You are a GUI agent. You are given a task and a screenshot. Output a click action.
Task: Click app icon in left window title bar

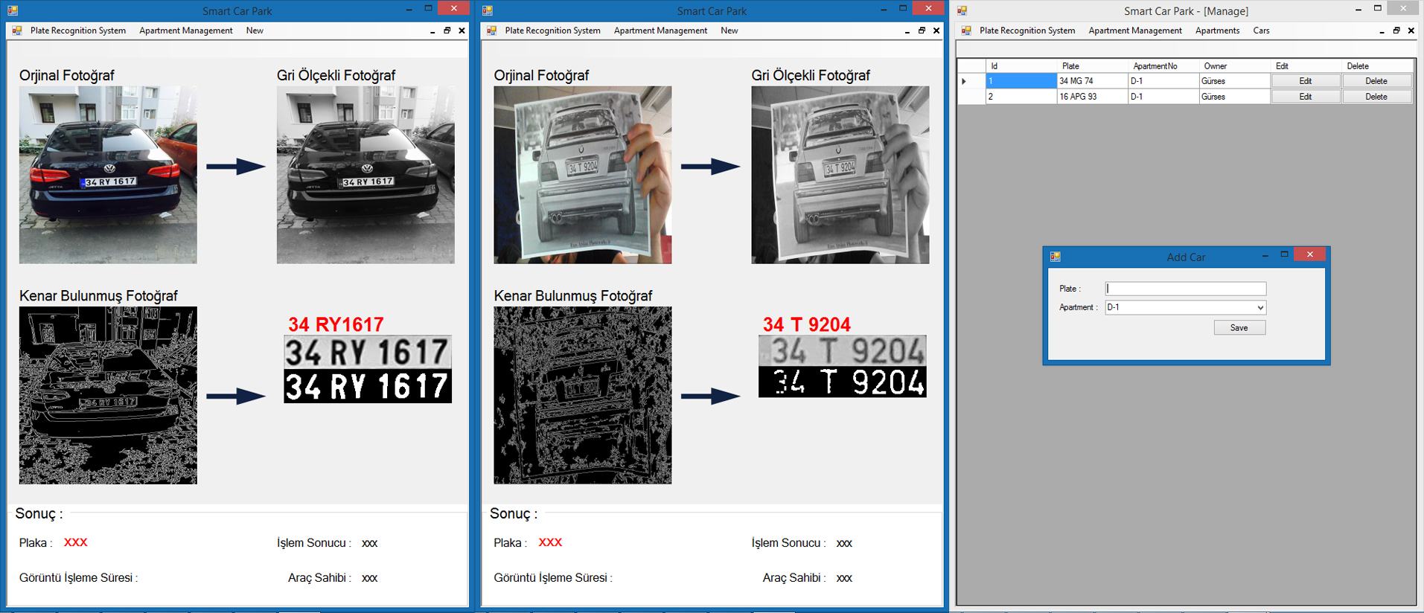[13, 10]
